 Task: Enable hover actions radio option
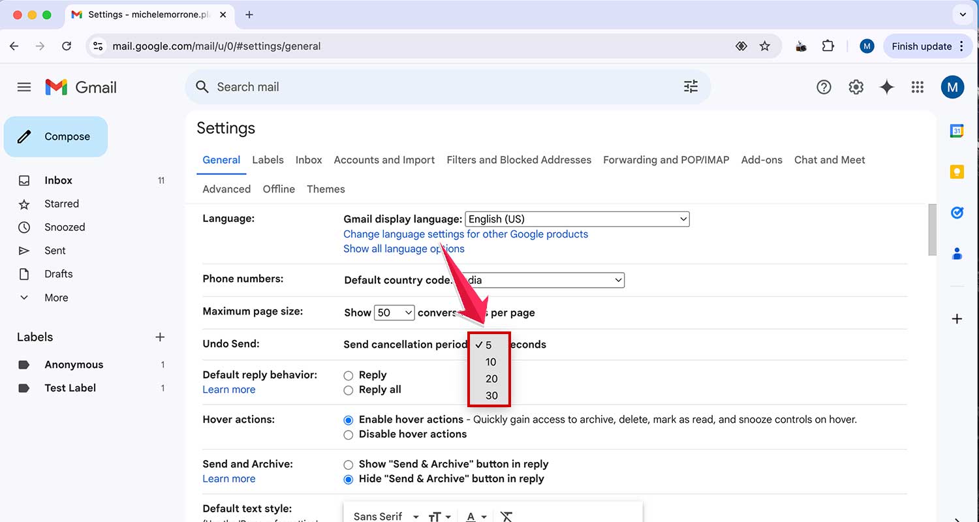click(349, 420)
